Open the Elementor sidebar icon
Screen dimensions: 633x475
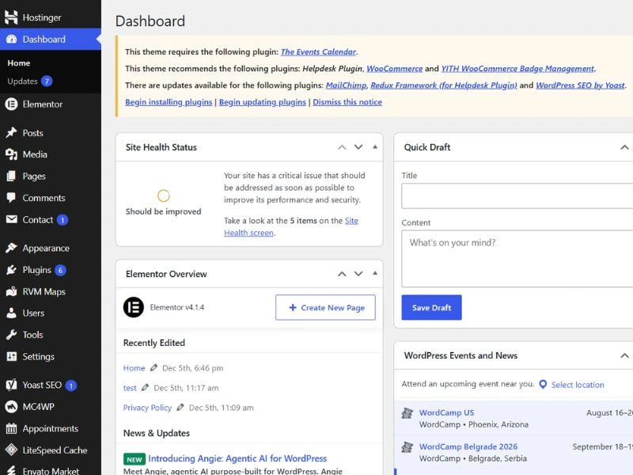coord(11,104)
